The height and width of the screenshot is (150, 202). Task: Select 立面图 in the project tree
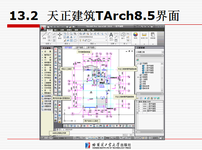click(x=145, y=75)
